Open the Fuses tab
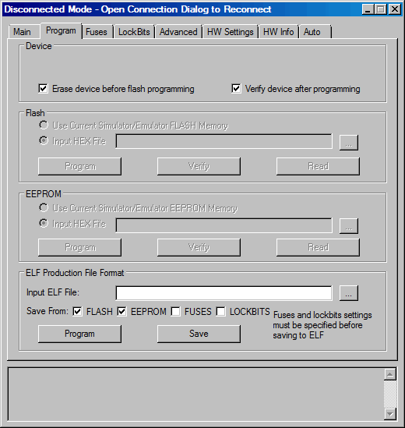Screen dimensions: 405x428 point(97,32)
